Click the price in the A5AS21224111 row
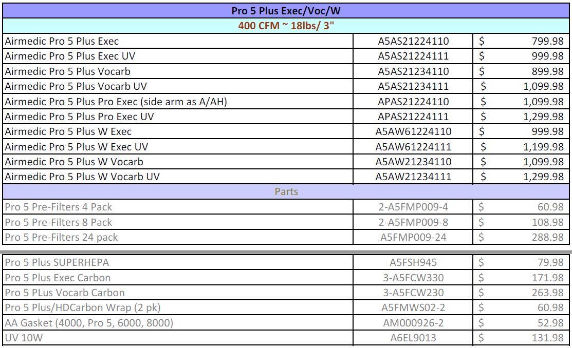Image resolution: width=572 pixels, height=348 pixels. 521,56
